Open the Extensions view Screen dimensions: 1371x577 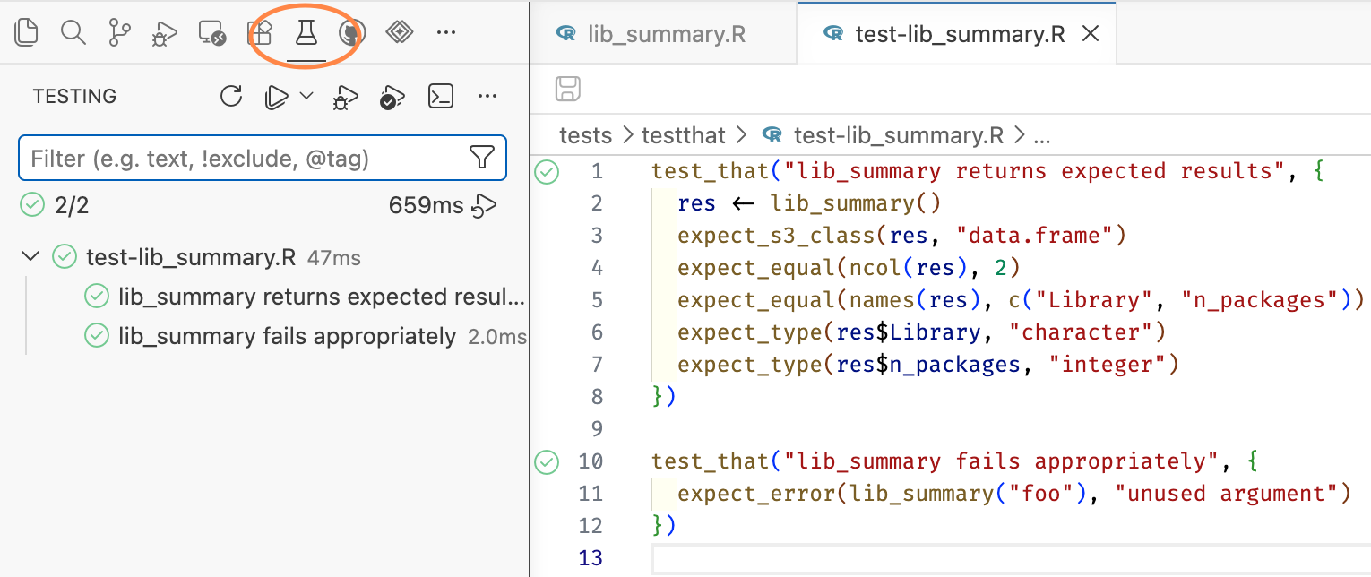(x=259, y=34)
